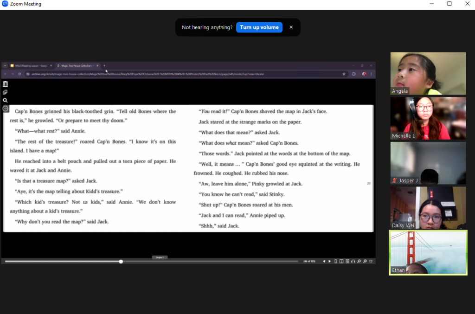The image size is (475, 314).
Task: Open the more options ellipsis in book sidebar
Action: pyautogui.click(x=6, y=109)
